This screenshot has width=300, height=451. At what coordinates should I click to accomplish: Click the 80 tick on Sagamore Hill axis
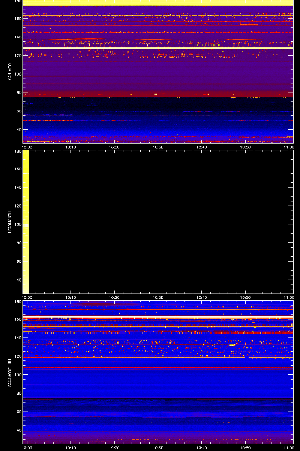(x=18, y=393)
